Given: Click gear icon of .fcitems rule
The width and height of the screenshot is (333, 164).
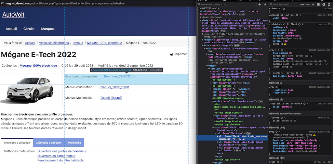Looking at the screenshot, I should (x=282, y=118).
